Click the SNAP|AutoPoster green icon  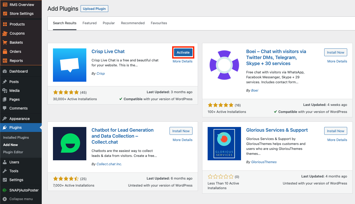tap(5, 190)
